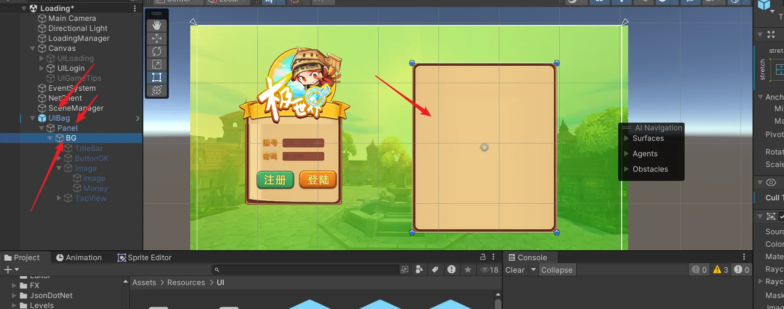Expand the UILogin object in hierarchy
The width and height of the screenshot is (784, 309).
[42, 68]
